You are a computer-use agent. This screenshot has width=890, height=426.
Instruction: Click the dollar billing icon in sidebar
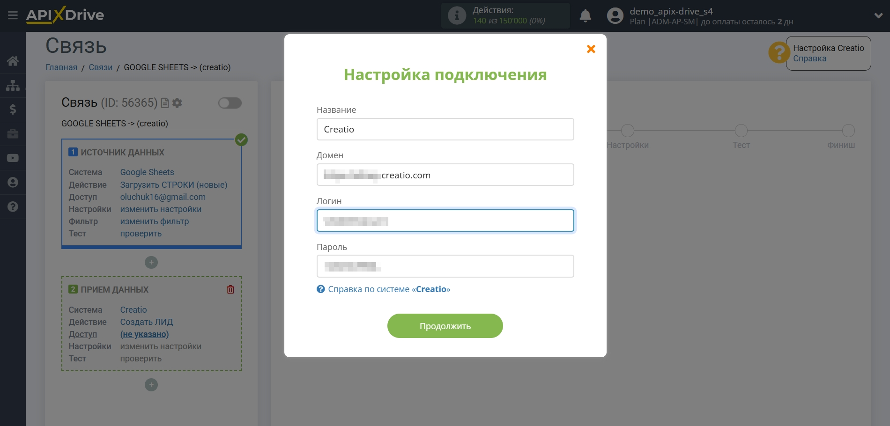point(13,110)
